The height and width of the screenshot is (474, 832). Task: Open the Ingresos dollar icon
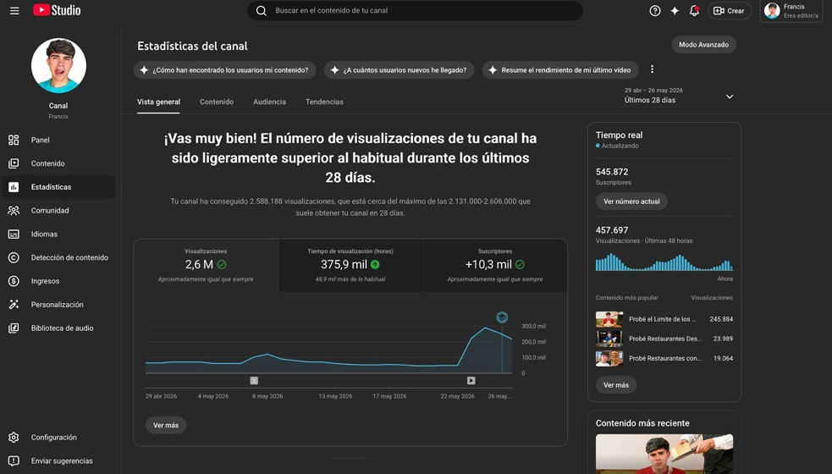[x=14, y=281]
